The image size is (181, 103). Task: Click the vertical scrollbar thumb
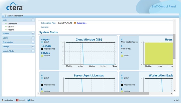174,46
